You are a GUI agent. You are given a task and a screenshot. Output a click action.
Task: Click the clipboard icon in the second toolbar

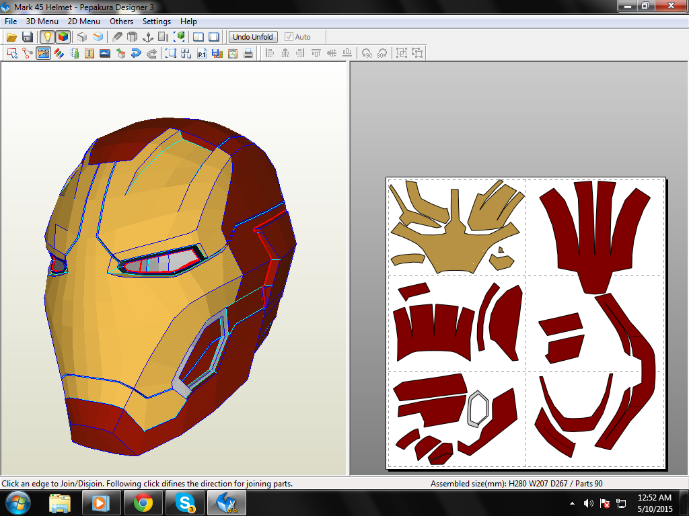[x=233, y=53]
